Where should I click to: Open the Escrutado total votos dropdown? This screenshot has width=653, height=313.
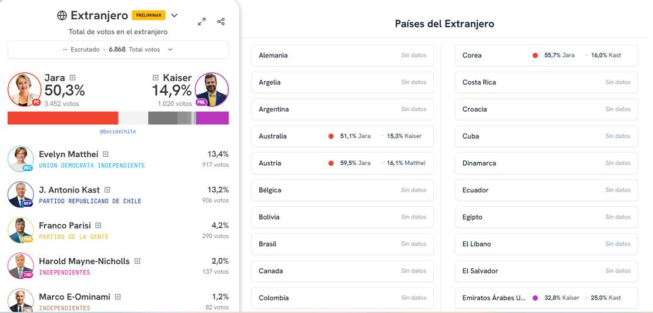point(118,50)
